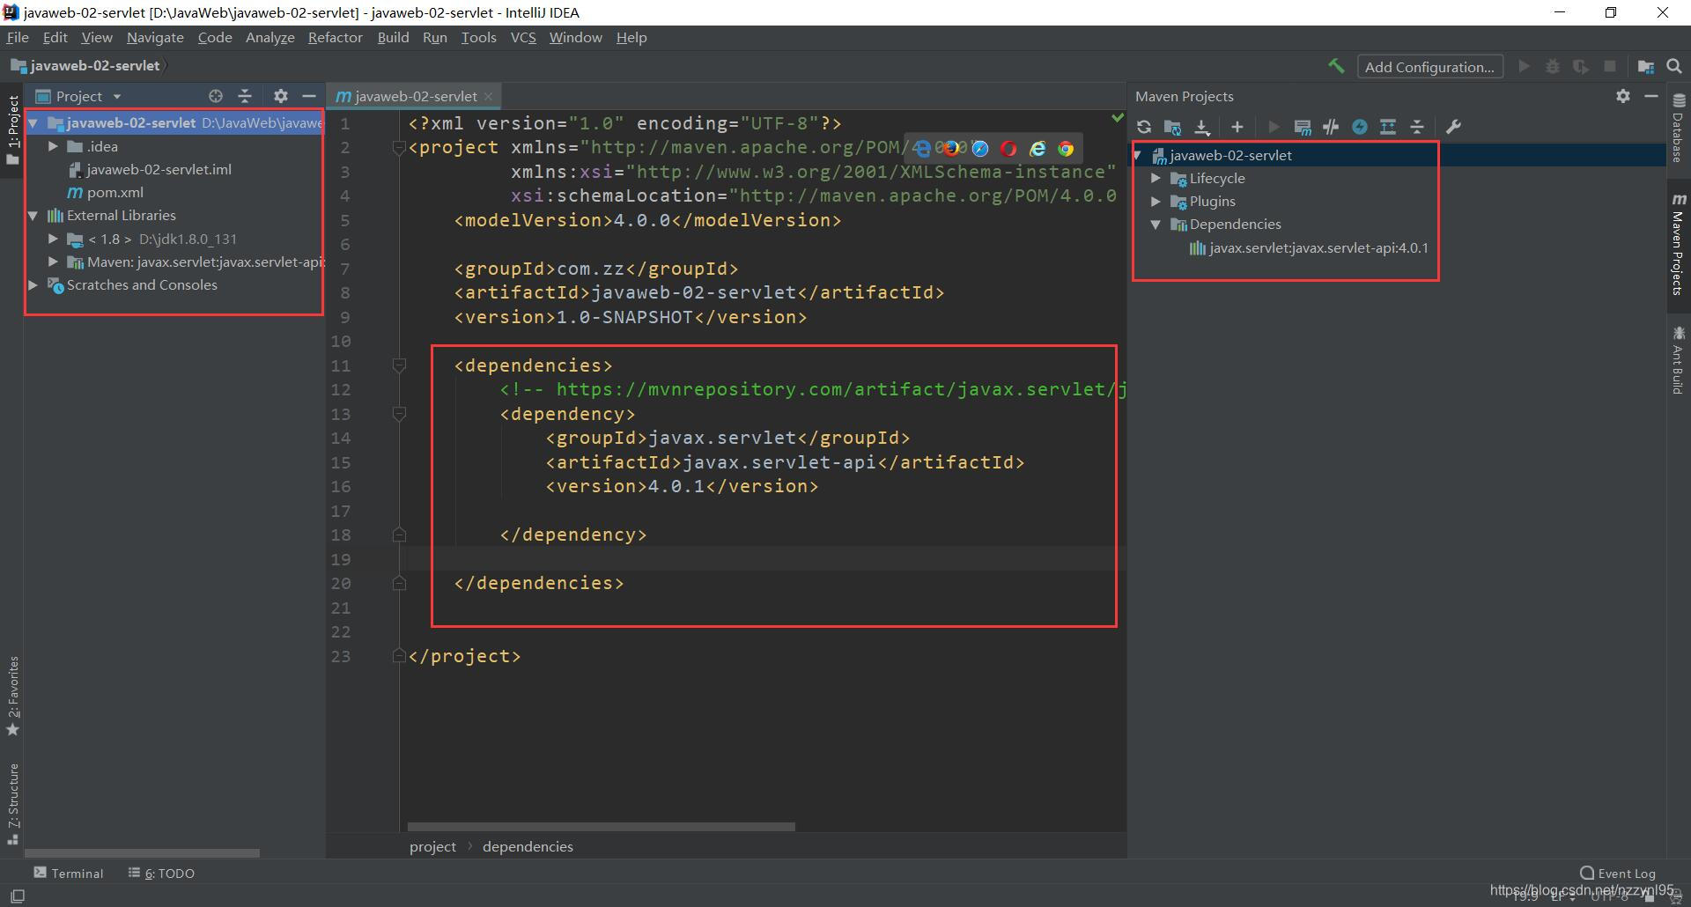Open the Terminal tool window button
The width and height of the screenshot is (1691, 907).
(x=69, y=873)
